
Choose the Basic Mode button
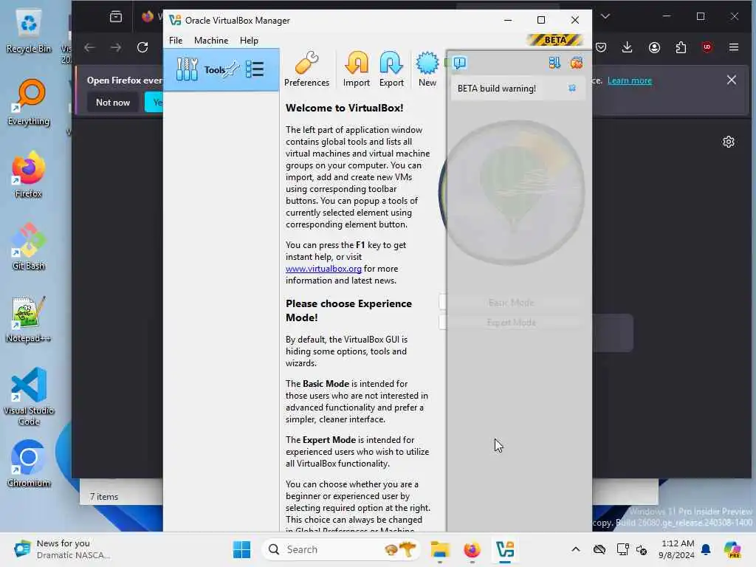point(512,302)
